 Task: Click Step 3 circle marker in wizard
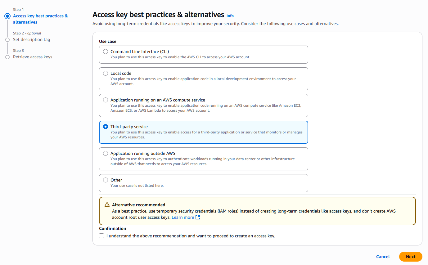(x=7, y=57)
